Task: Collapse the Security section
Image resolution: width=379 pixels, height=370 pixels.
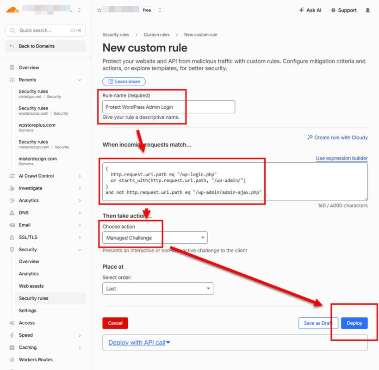Action: pyautogui.click(x=80, y=250)
